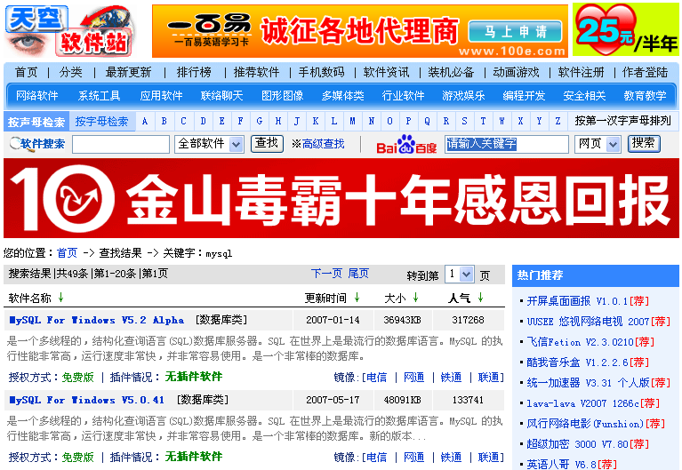The width and height of the screenshot is (682, 470).
Task: Select 网络软件 category
Action: click(x=37, y=96)
